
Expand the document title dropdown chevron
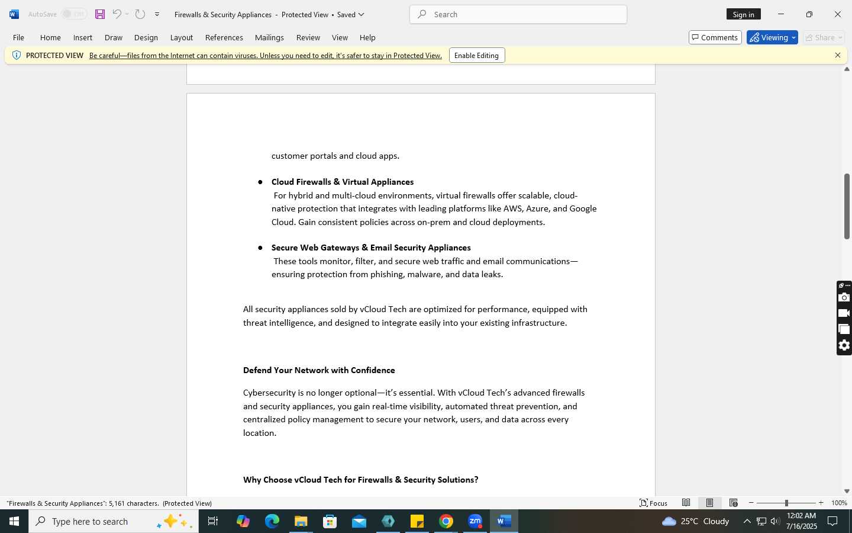(362, 14)
